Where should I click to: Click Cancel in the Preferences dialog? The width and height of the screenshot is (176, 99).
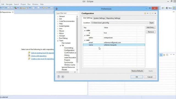pyautogui.click(x=150, y=77)
